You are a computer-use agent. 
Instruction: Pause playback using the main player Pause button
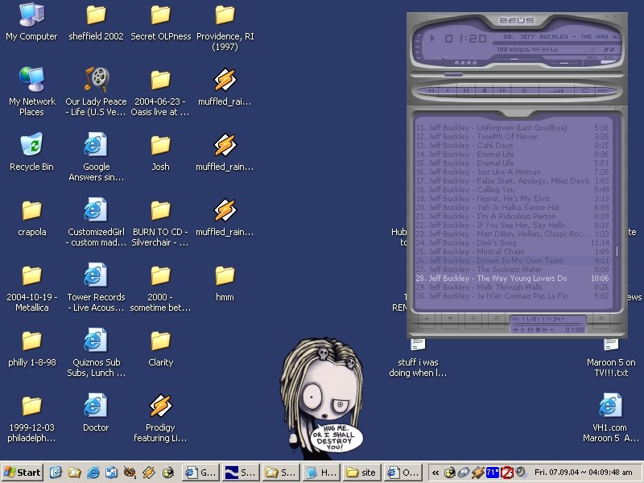(466, 90)
